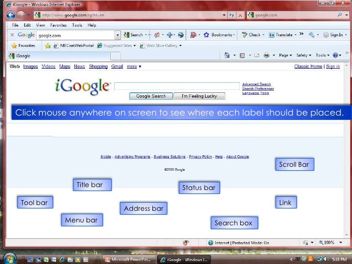Click the Internet Explorer quick launch icon
Screen dimensions: 352x264
click(62, 260)
